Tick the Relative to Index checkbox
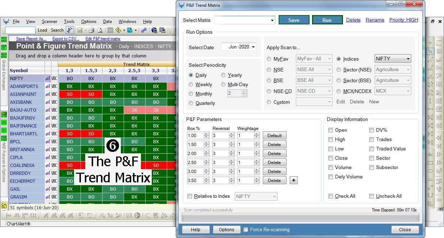 190,196
